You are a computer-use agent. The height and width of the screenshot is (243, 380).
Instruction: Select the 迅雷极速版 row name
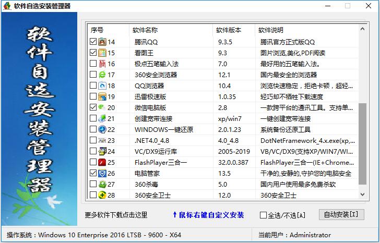(x=150, y=97)
